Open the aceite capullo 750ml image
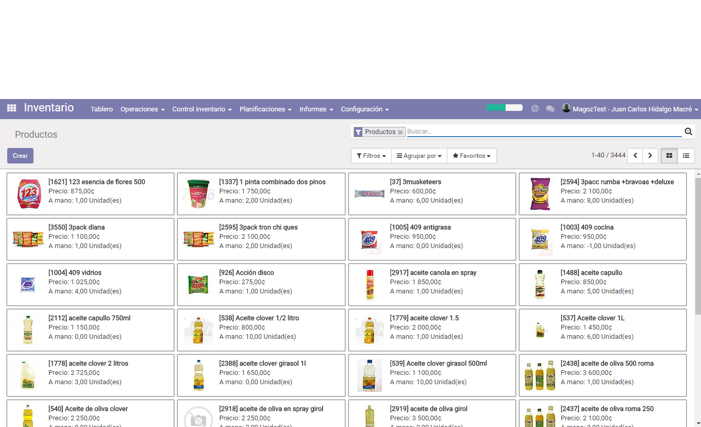 (28, 330)
